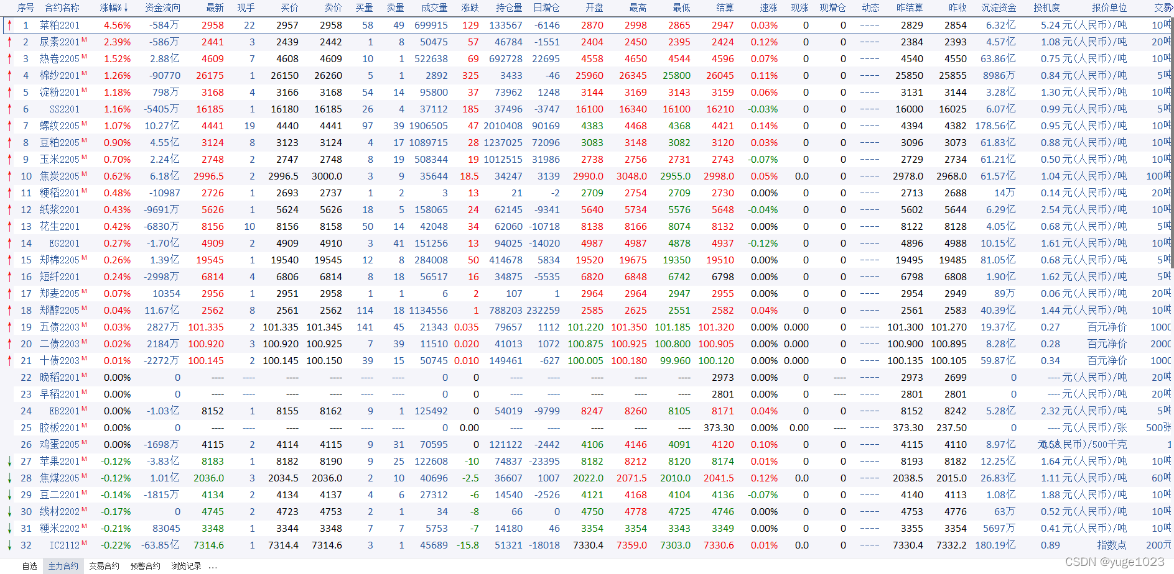This screenshot has height=574, width=1174.
Task: Select the 棉纱2201 contract row
Action: click(587, 76)
